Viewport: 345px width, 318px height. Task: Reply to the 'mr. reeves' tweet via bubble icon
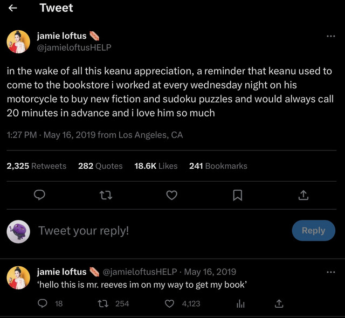click(x=42, y=303)
